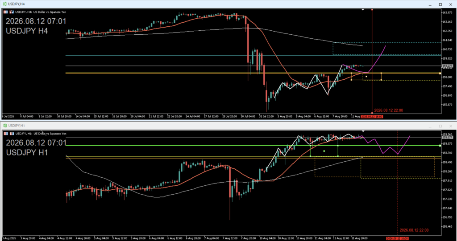Click '5 Aug 04:00' on H1 time axis
457x241 pixels.
click(x=101, y=238)
